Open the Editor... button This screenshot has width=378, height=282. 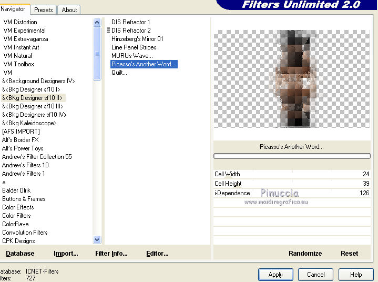[157, 254]
